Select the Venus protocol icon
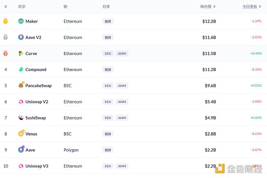 click(21, 134)
